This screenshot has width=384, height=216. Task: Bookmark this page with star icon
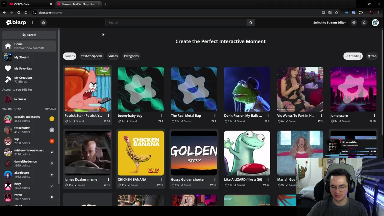click(336, 13)
